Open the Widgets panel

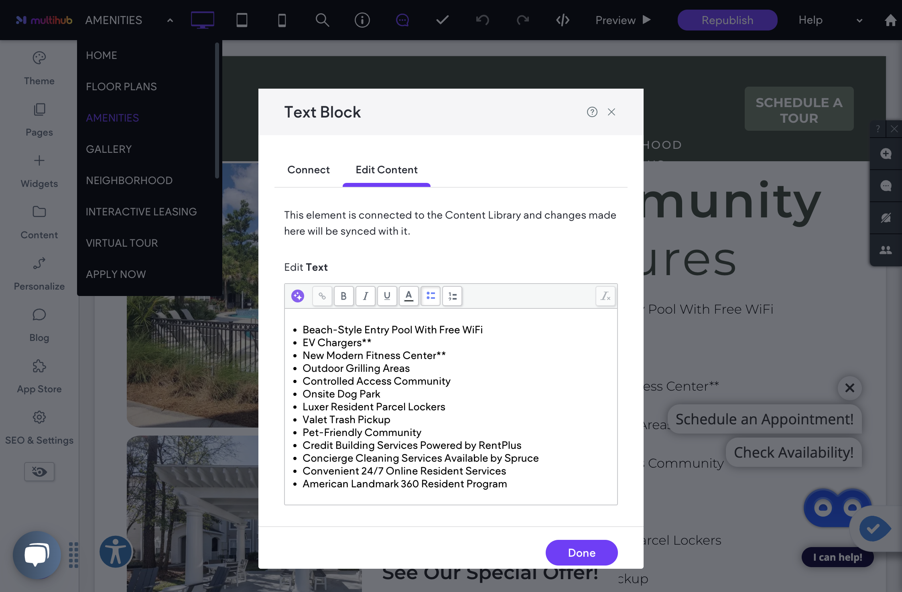pyautogui.click(x=39, y=171)
